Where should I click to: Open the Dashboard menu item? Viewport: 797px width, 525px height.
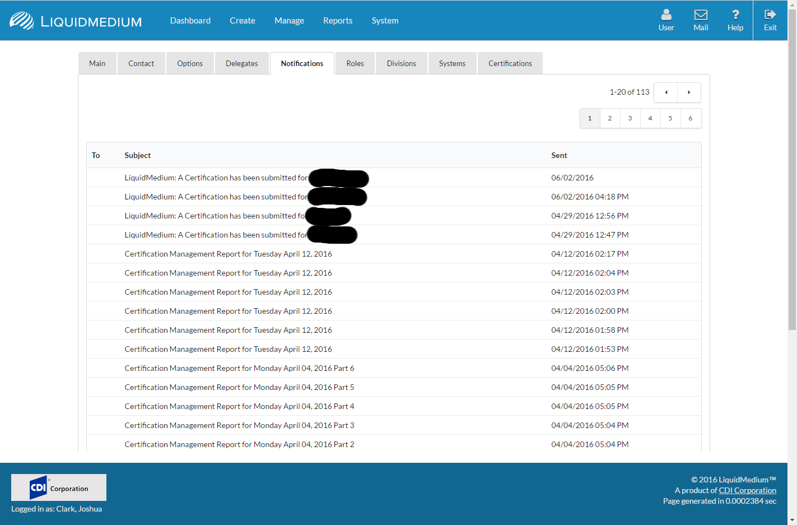pos(190,21)
